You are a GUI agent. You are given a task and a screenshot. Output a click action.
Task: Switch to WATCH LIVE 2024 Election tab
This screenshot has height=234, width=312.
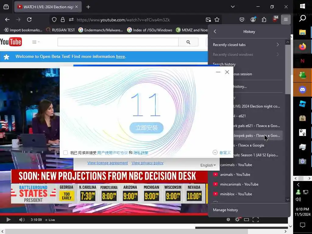[48, 7]
